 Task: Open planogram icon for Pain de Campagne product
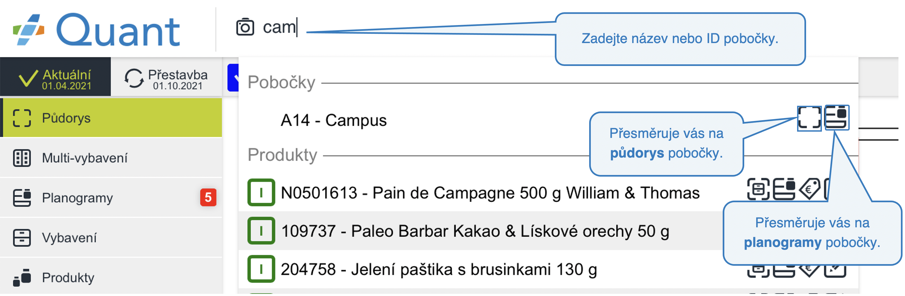784,189
